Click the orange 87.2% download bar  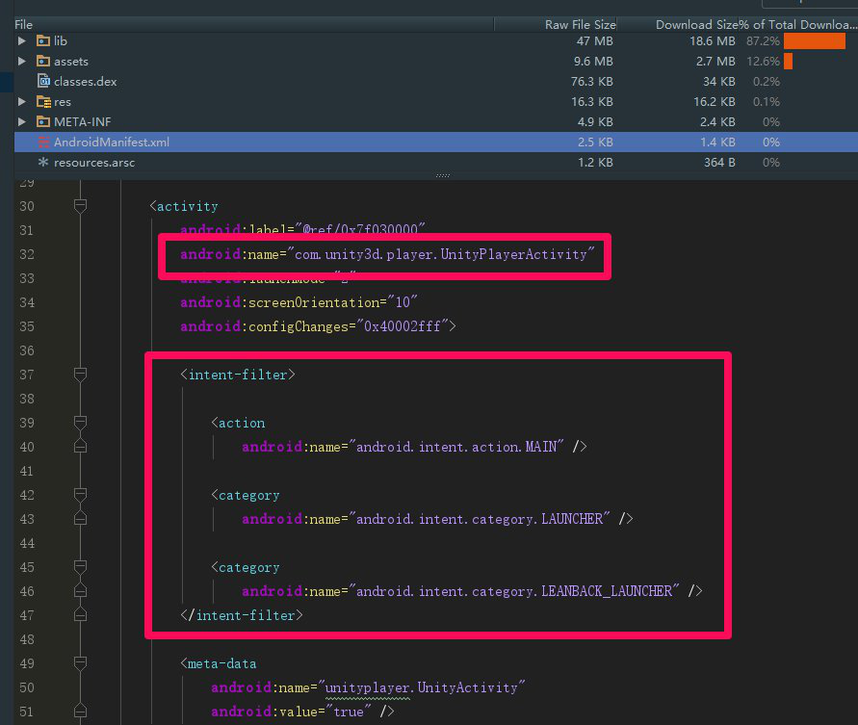click(x=816, y=40)
